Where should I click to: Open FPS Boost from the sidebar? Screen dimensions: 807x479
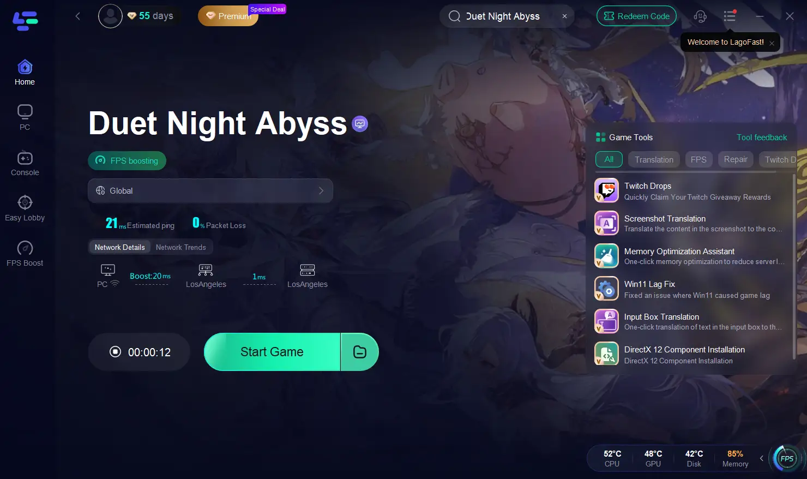(x=25, y=254)
